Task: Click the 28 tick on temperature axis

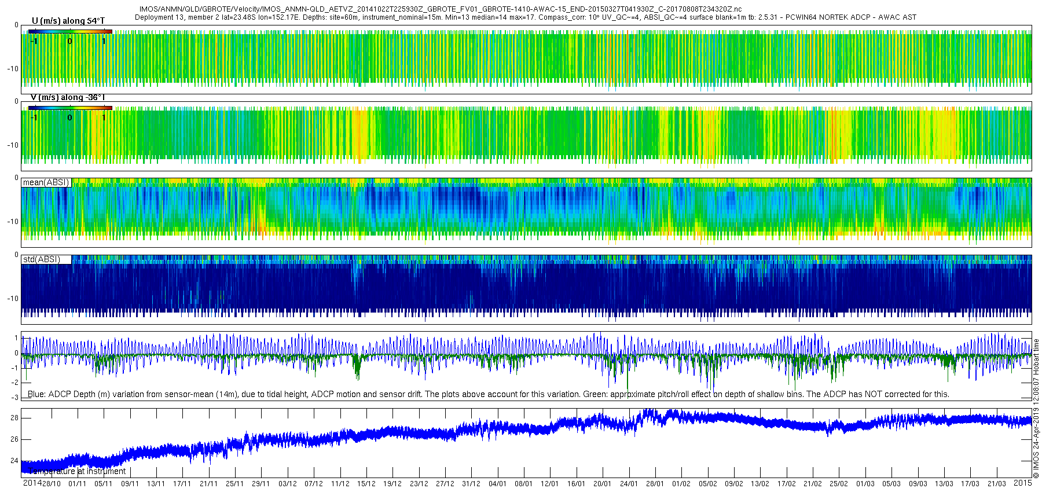Action: pos(14,418)
